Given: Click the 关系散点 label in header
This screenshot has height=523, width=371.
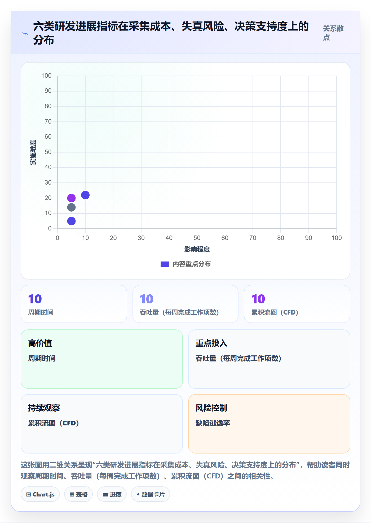Looking at the screenshot, I should (333, 33).
